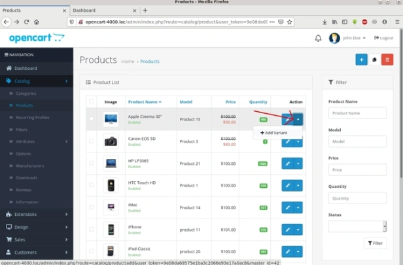This screenshot has height=265, width=403.
Task: Check the Canon EOS 5D row checkbox
Action: pos(91,141)
